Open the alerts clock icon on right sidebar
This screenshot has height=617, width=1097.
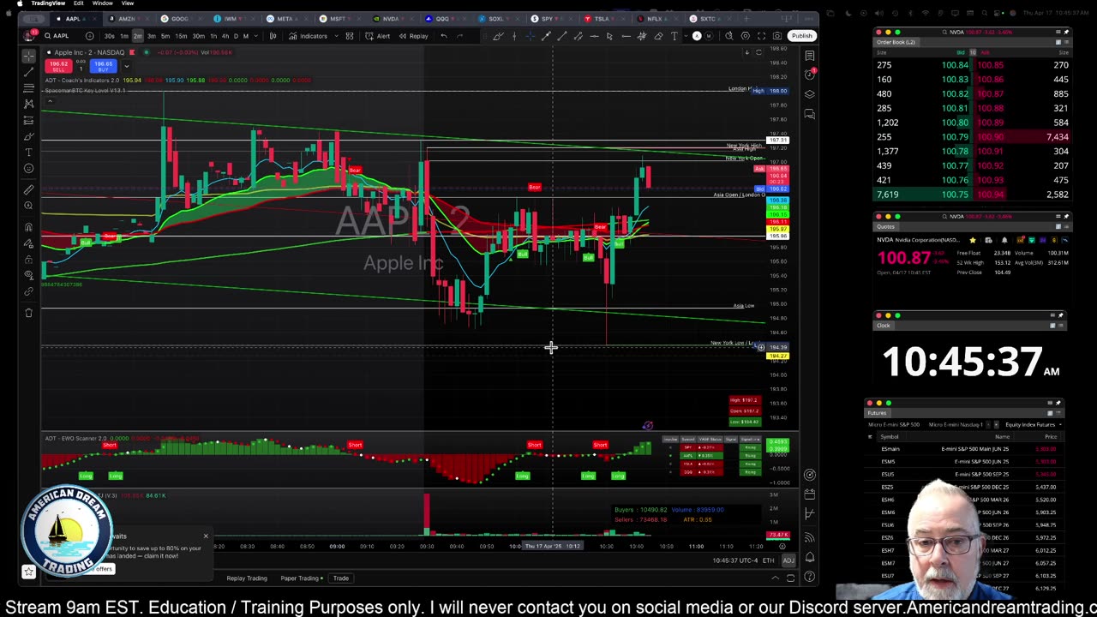(809, 75)
